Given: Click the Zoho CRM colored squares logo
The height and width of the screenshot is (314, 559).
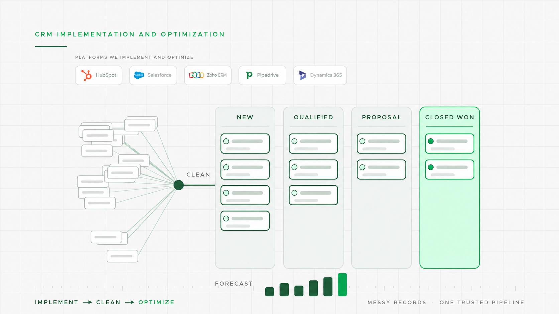Looking at the screenshot, I should (x=196, y=75).
